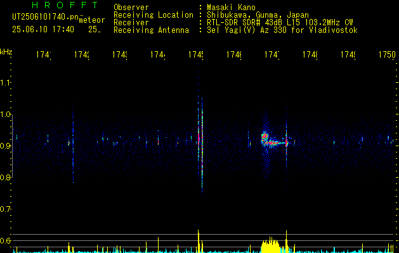Click antenna text 3el Yagi(V) Az 330
This screenshot has width=399, height=253.
(247, 30)
